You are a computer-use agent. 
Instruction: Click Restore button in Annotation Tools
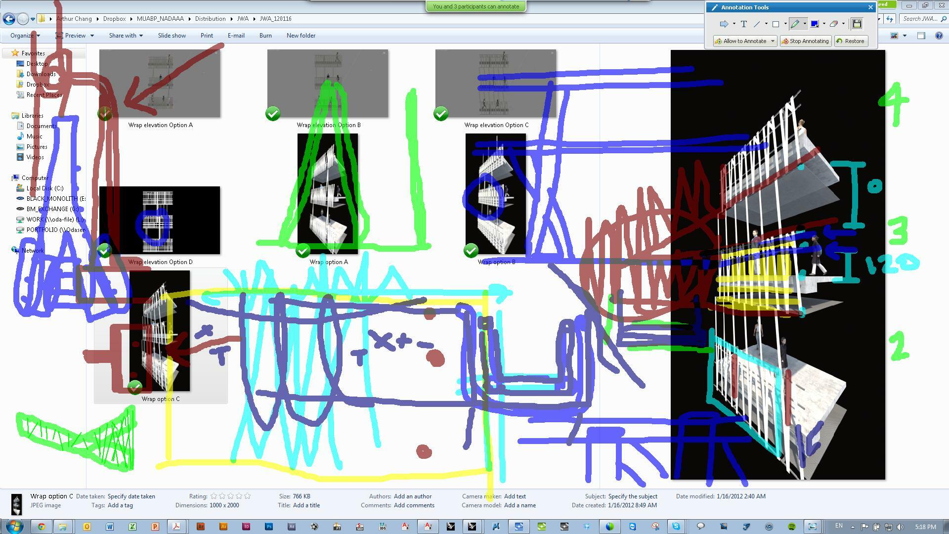point(850,41)
